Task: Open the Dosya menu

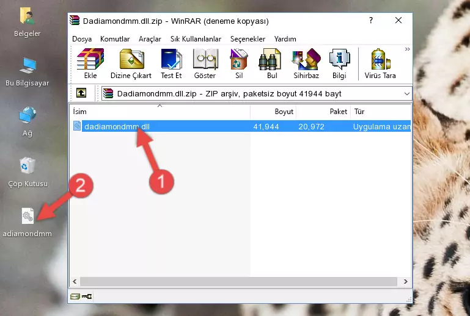Action: pos(82,39)
